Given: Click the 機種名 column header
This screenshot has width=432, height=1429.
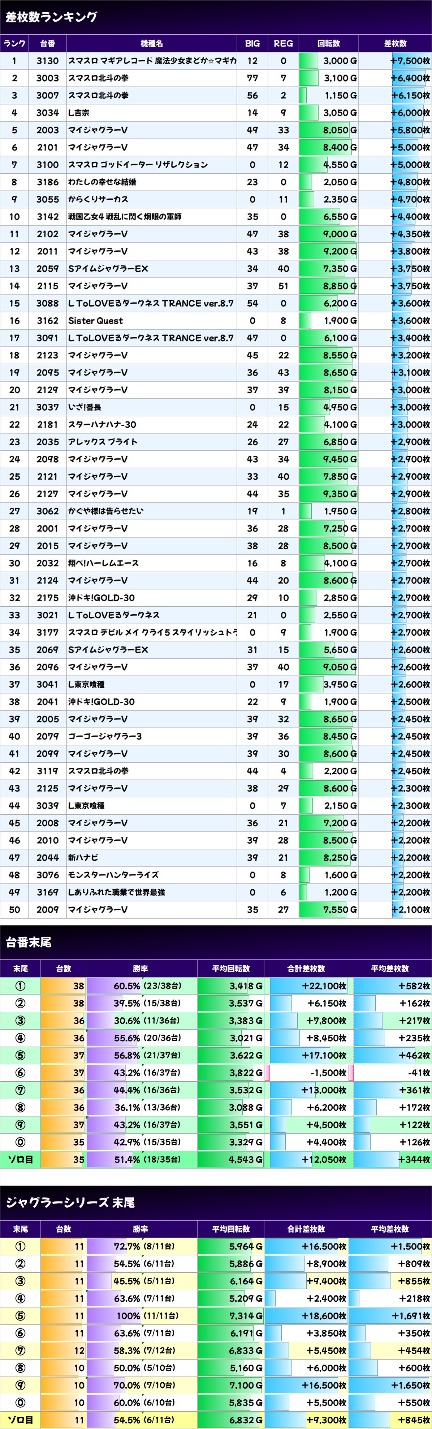Looking at the screenshot, I should (152, 43).
